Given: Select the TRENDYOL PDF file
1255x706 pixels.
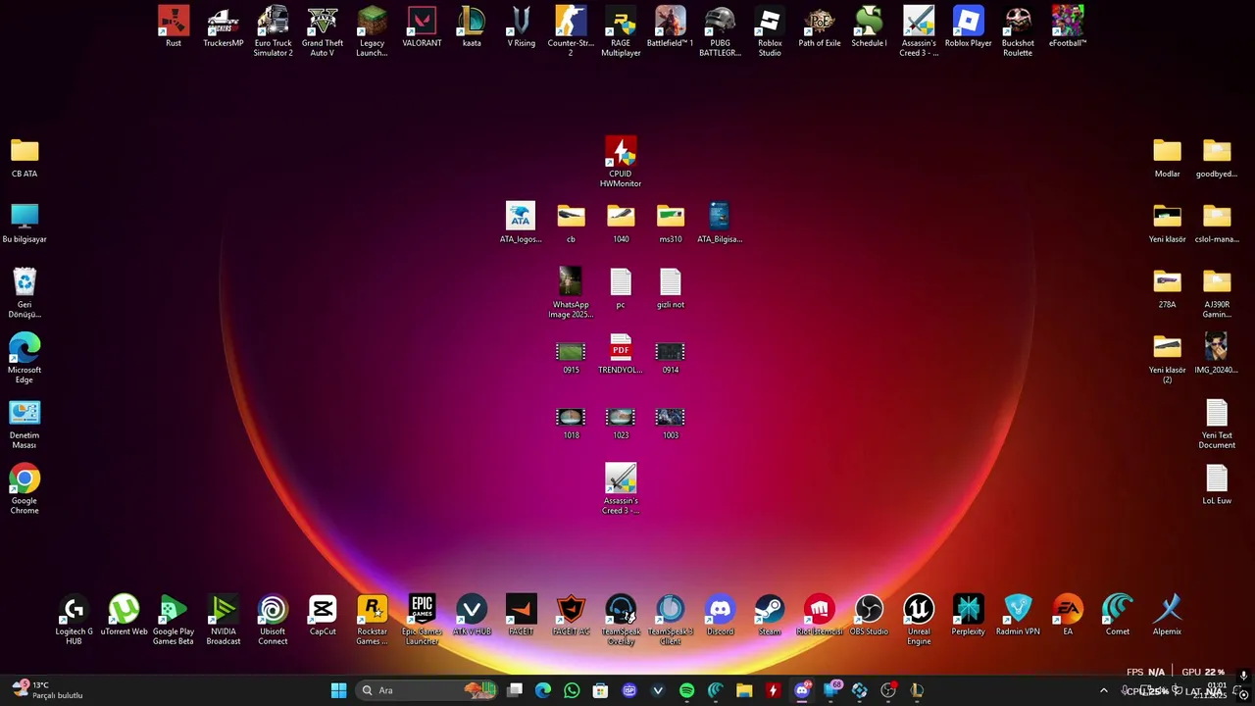Looking at the screenshot, I should [x=621, y=353].
